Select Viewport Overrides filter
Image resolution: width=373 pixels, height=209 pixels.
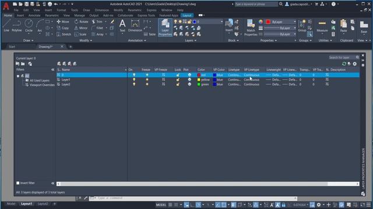42,85
